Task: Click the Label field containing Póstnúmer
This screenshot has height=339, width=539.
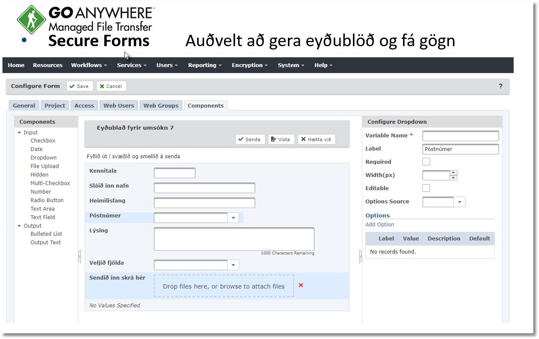Action: [460, 149]
